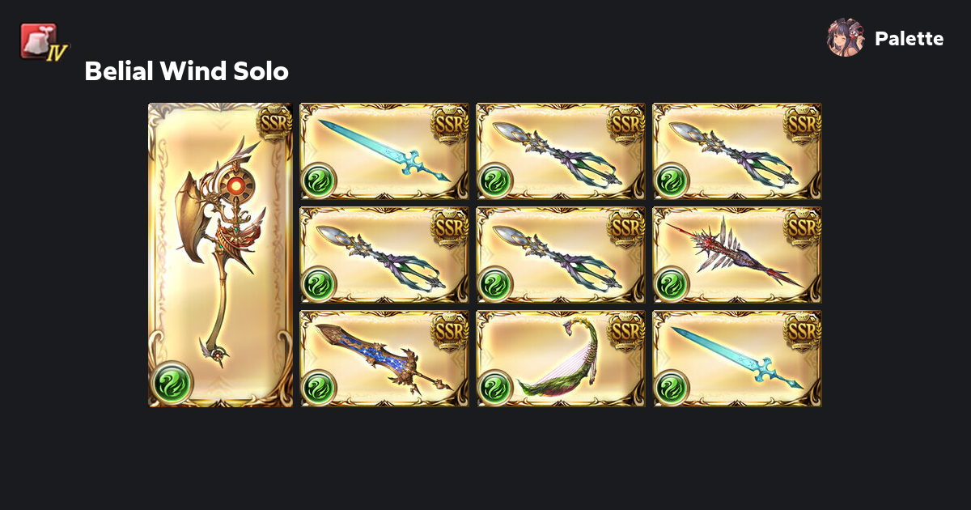Select top-row middle claw staff weapon
This screenshot has width=971, height=510.
click(561, 151)
